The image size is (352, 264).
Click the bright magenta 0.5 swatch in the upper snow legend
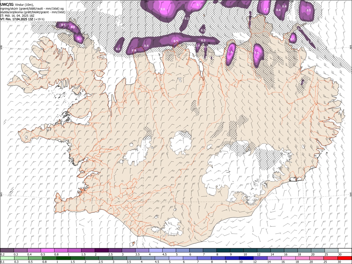point(47,250)
